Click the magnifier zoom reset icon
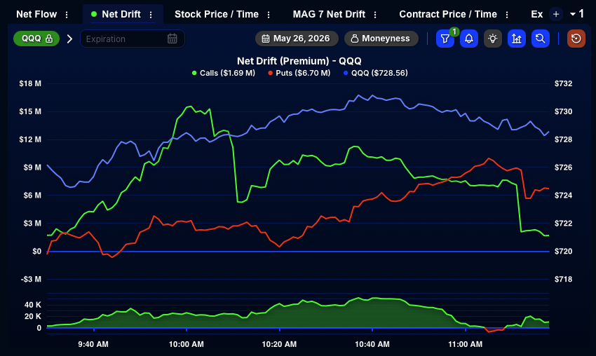This screenshot has height=356, width=596. pos(541,39)
